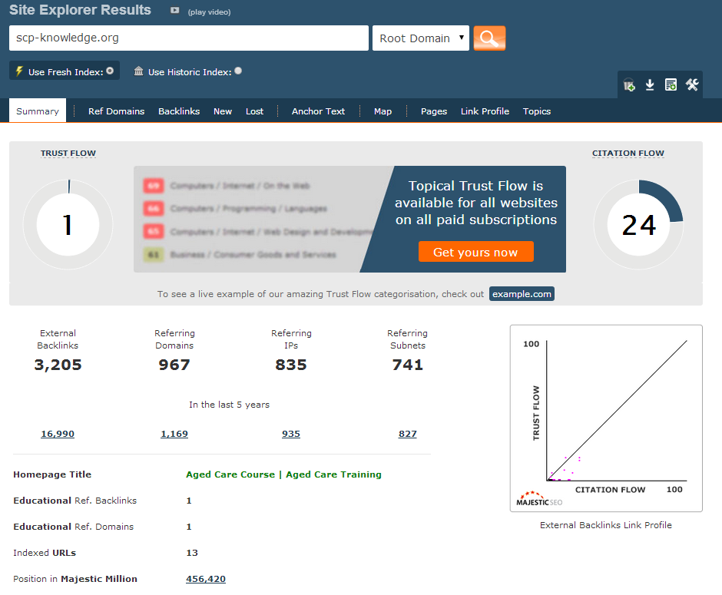This screenshot has width=722, height=595.
Task: Click the Get yours now button
Action: 475,252
